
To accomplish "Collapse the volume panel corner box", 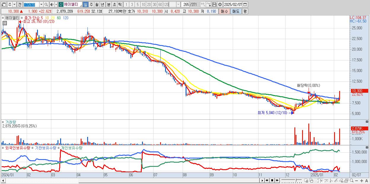I will (368, 121).
